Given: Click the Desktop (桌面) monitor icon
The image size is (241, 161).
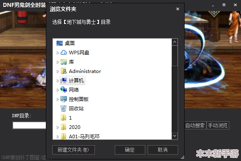Looking at the screenshot, I should pos(60,43).
